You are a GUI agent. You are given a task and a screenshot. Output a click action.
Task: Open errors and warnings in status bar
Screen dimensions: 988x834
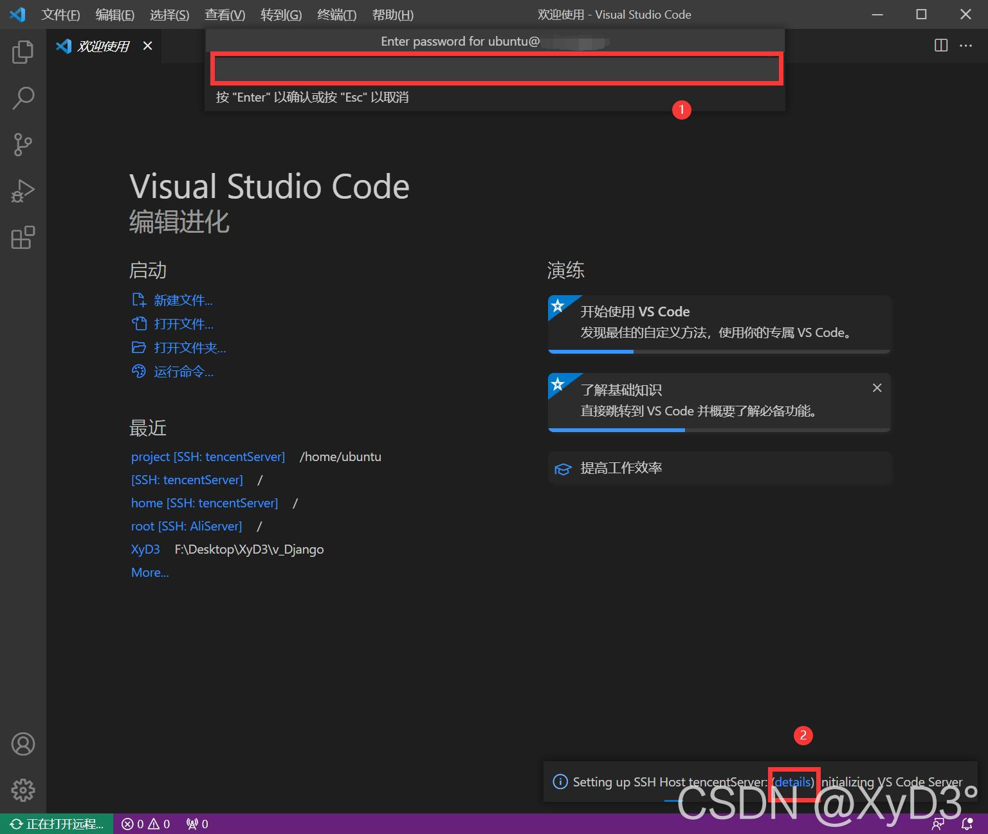click(146, 824)
